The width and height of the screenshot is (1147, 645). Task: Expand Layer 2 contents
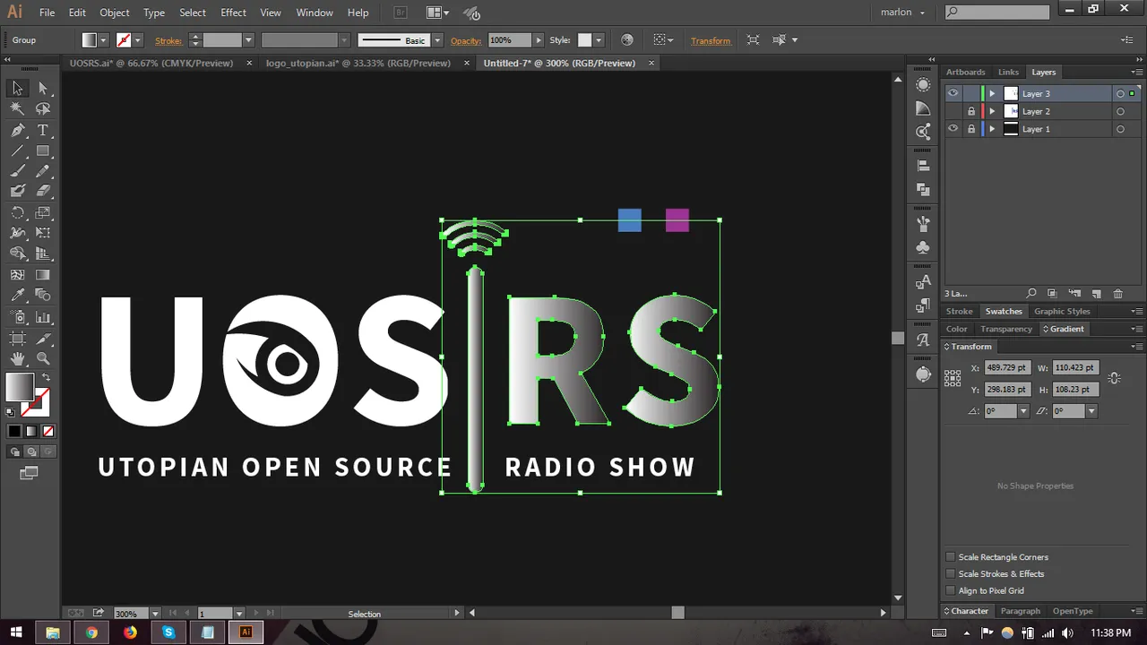[x=991, y=111]
